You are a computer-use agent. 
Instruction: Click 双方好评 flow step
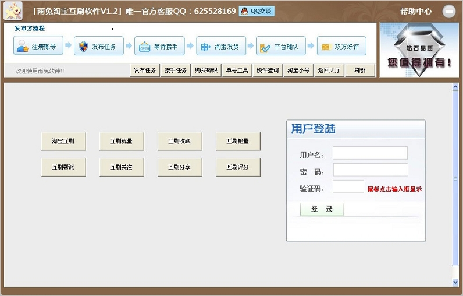point(341,46)
